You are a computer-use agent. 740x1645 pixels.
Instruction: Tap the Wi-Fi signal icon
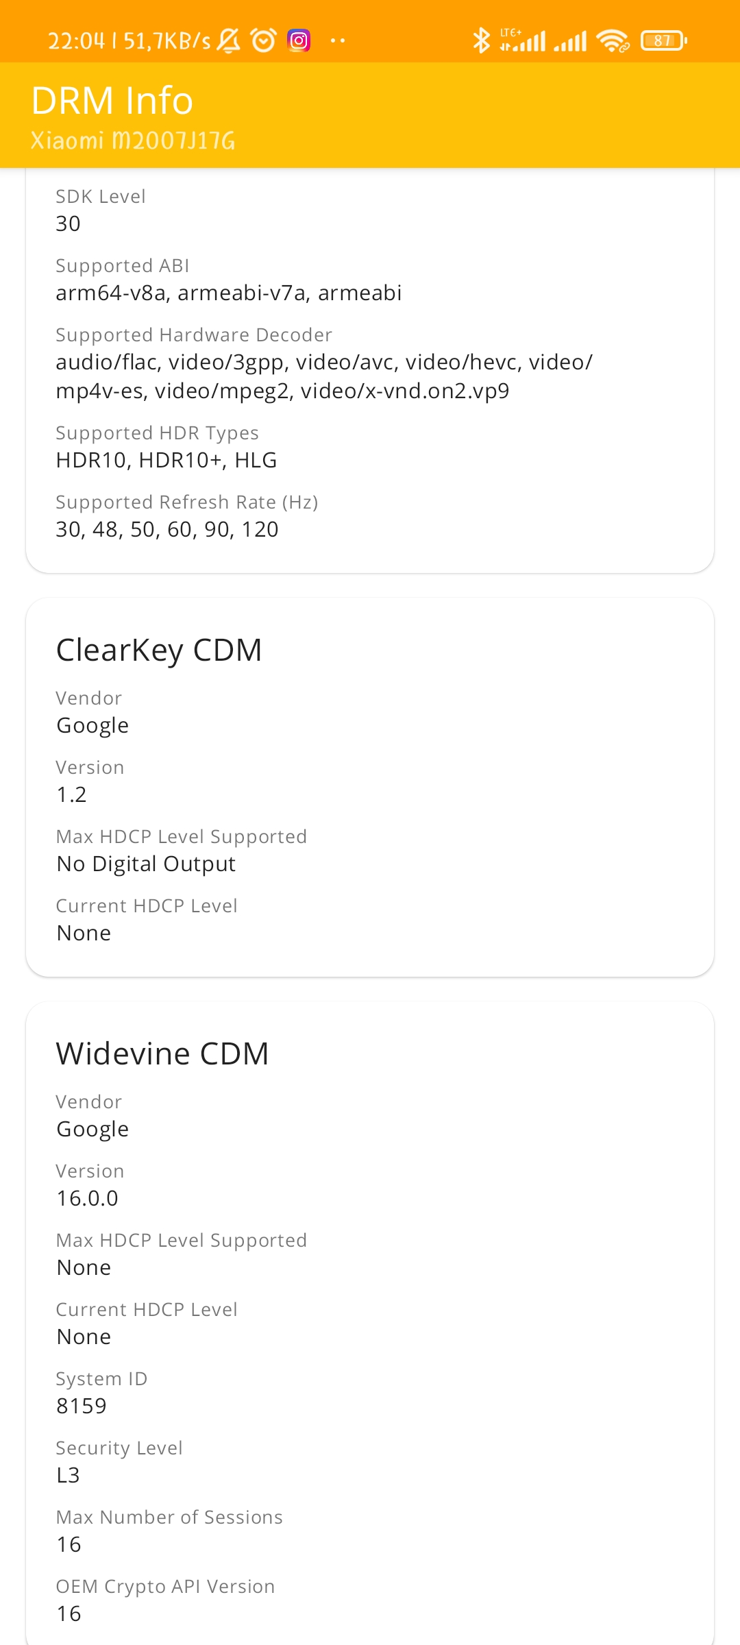[613, 41]
